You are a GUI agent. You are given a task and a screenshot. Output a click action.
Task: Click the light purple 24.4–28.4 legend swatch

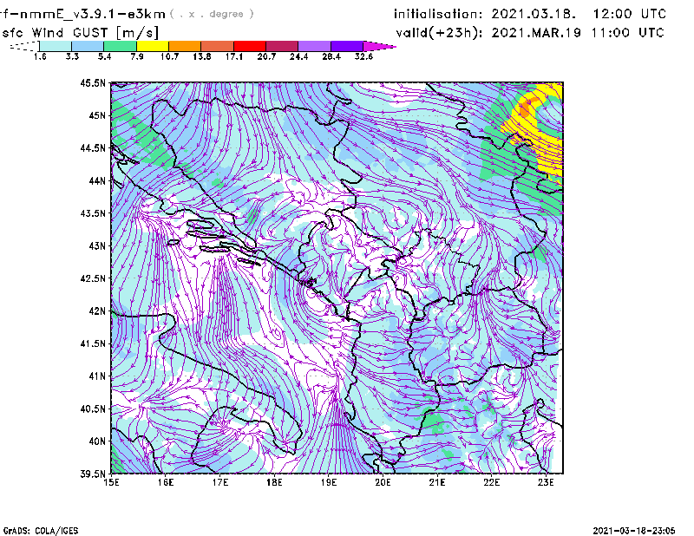point(314,46)
